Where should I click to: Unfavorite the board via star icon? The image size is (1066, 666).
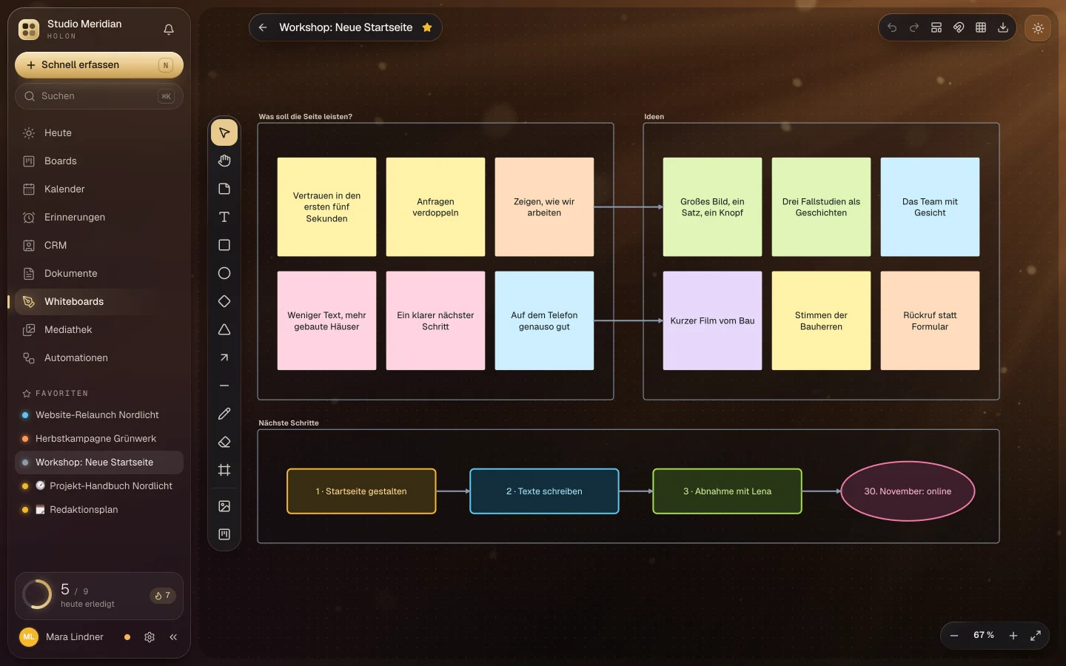427,28
